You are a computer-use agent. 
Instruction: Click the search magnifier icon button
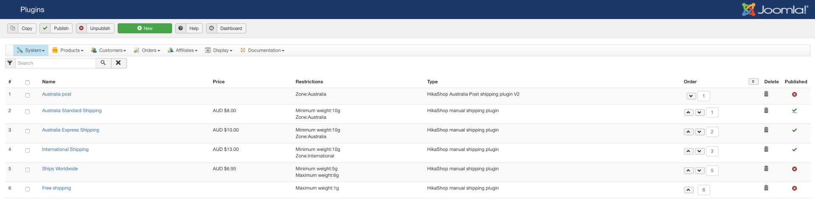(x=103, y=63)
